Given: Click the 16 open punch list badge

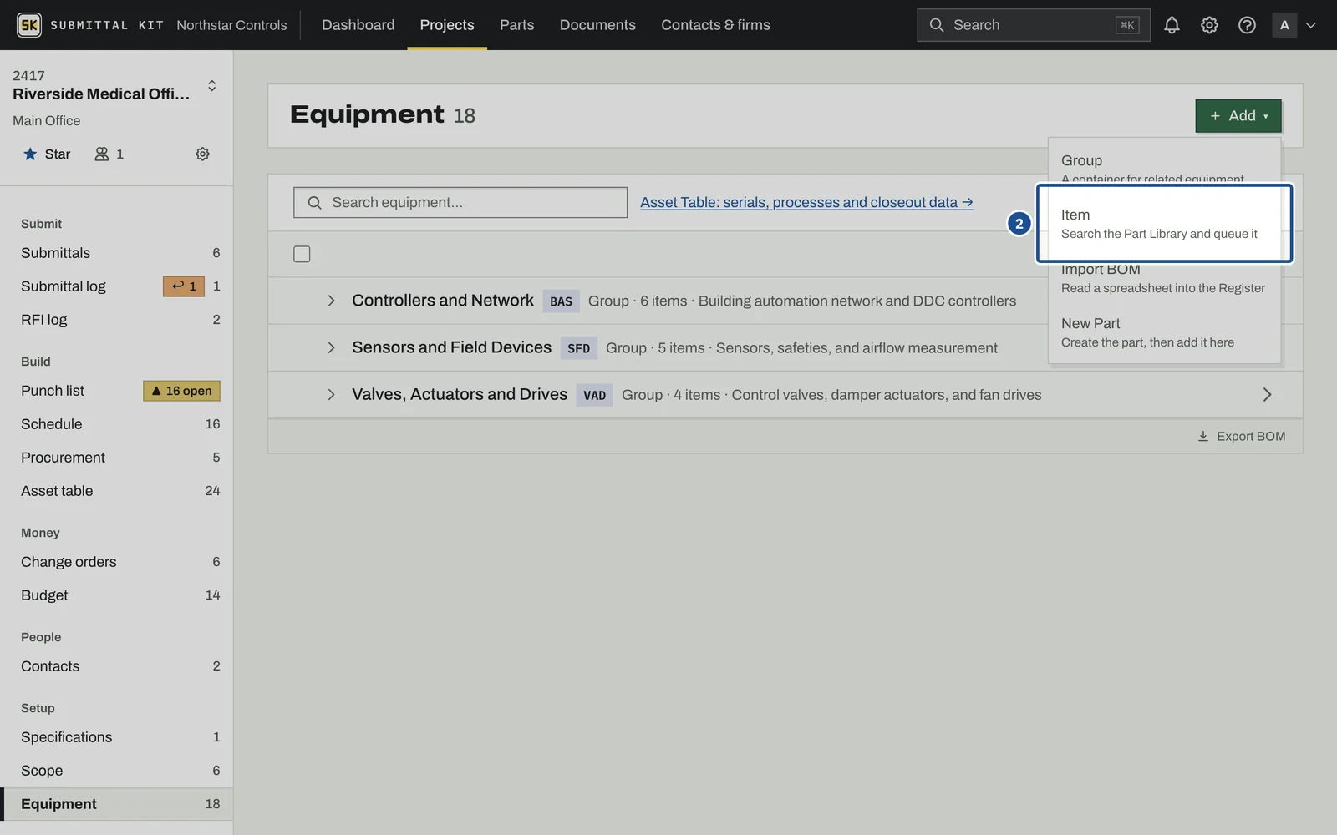Looking at the screenshot, I should tap(181, 391).
